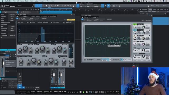
Task: Open the Timebase 'Bars' dropdown
Action: coord(90,6)
